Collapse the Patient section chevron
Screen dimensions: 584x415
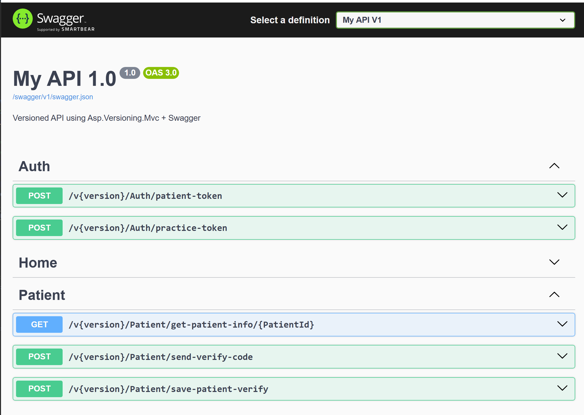[554, 295]
